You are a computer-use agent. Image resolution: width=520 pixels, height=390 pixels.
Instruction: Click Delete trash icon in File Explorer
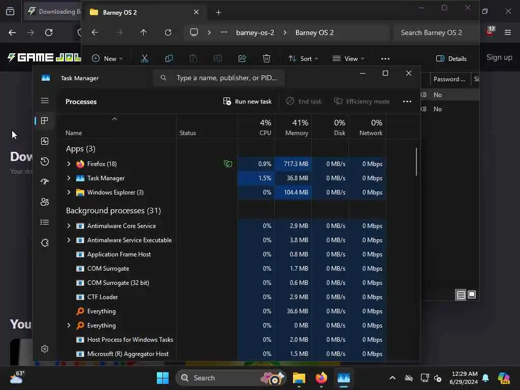[x=266, y=59]
